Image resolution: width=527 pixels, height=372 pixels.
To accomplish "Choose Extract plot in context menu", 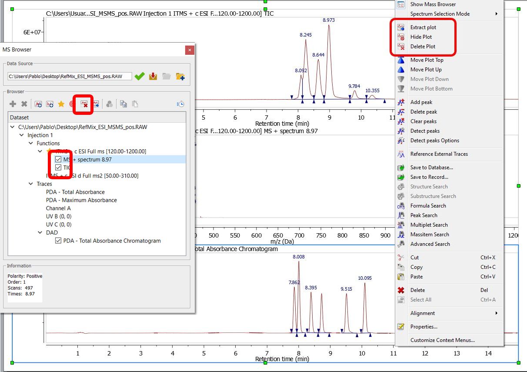I will click(449, 27).
